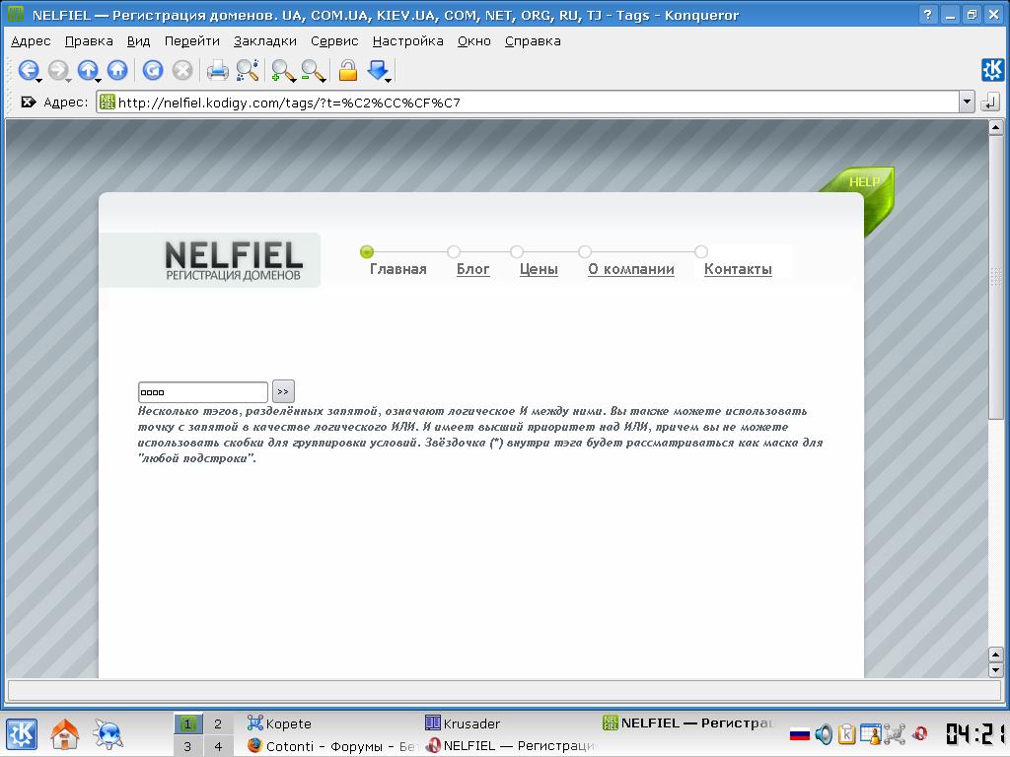Zoom in with the plus magnifier
This screenshot has height=757, width=1010.
click(x=282, y=70)
